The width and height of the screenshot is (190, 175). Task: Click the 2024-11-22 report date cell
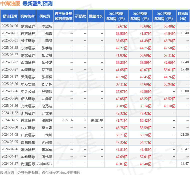click(x=10, y=113)
